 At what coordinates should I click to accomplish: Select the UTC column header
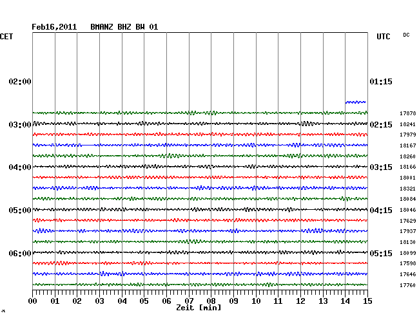coord(384,37)
